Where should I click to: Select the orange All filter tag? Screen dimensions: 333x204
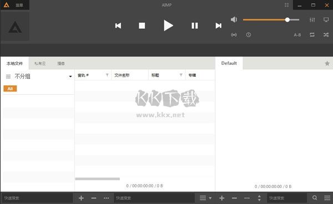point(10,89)
